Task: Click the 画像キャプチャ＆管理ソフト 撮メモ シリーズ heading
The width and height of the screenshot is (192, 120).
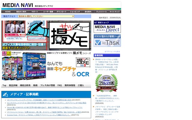Action: tap(69, 53)
